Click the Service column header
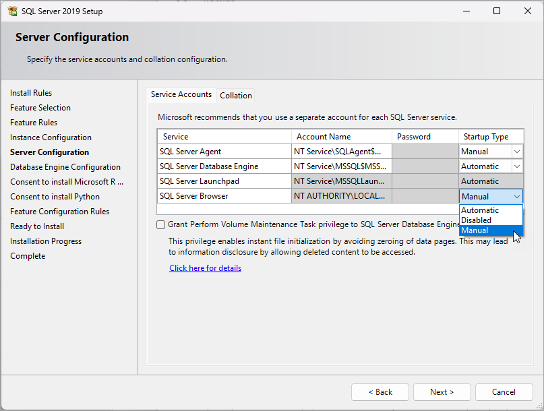 point(224,137)
